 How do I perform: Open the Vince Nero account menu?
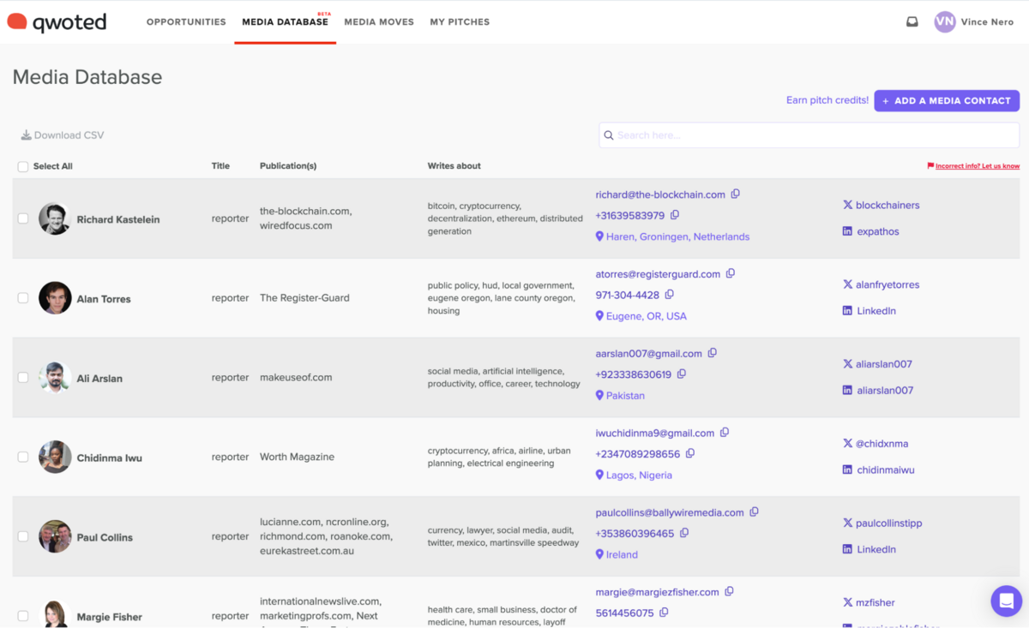tap(974, 22)
